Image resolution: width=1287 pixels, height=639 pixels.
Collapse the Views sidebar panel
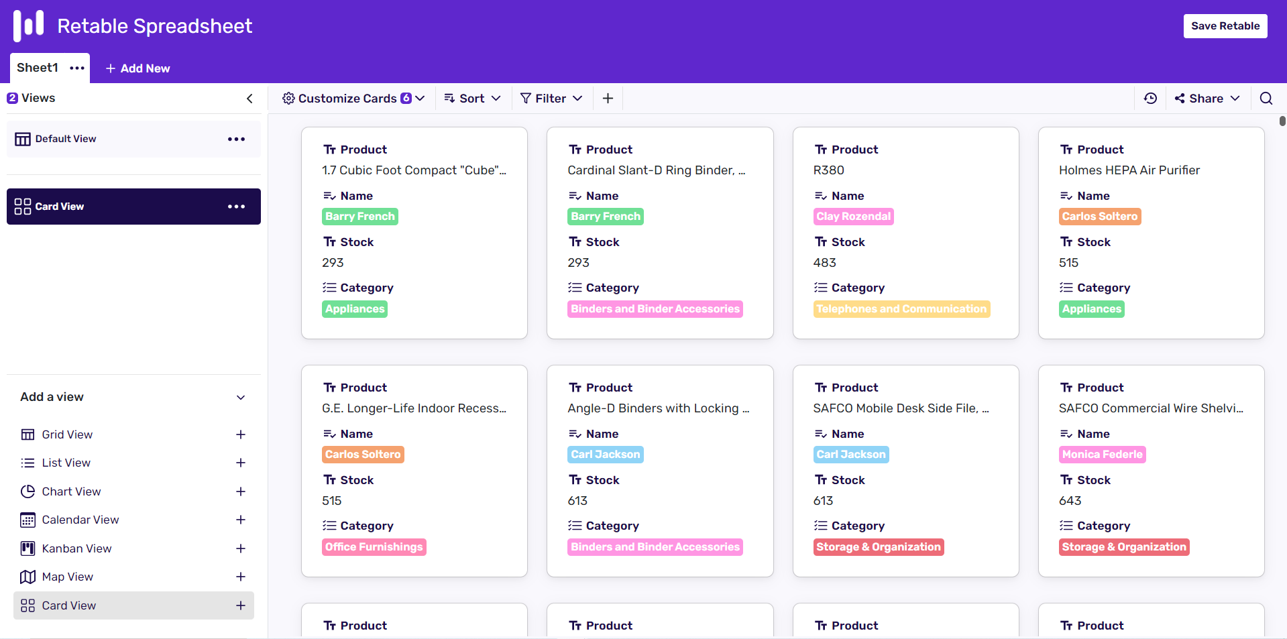[249, 99]
